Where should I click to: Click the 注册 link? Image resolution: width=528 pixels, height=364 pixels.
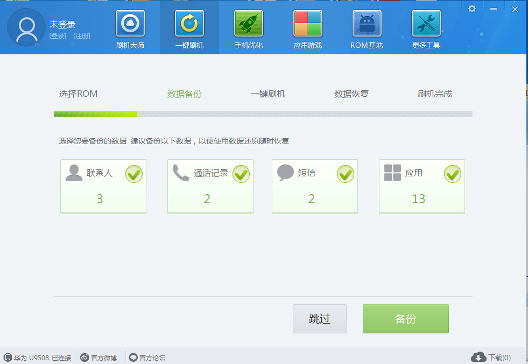point(82,36)
